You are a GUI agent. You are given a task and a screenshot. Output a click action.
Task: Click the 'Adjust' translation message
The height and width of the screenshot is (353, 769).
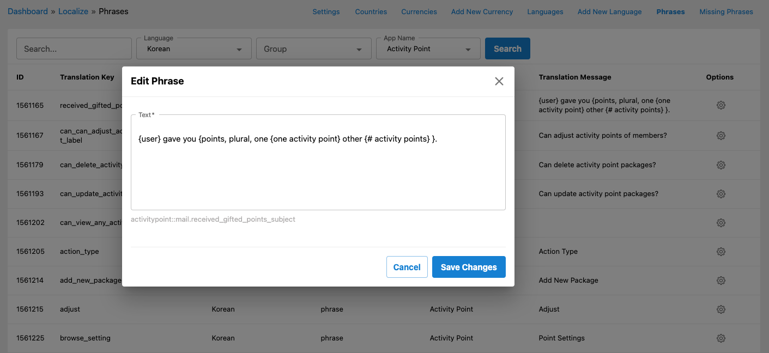pyautogui.click(x=549, y=309)
